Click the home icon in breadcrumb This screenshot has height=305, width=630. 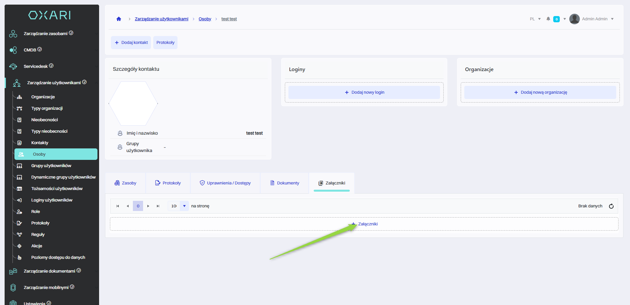pyautogui.click(x=119, y=19)
